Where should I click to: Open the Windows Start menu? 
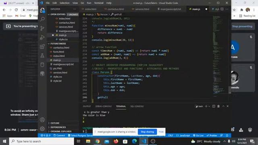(4, 141)
